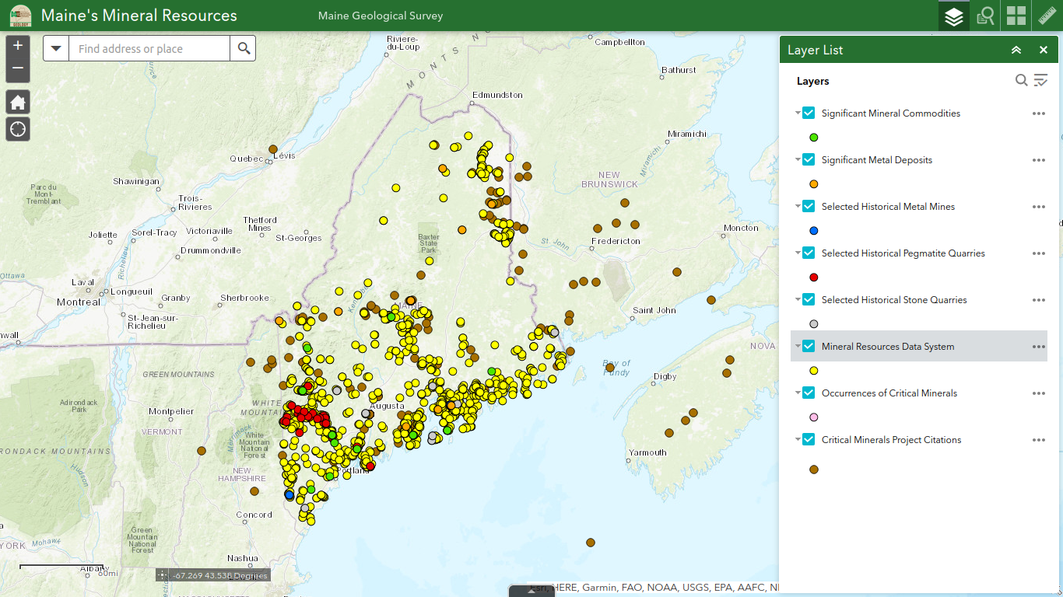Collapse Selected Historical Stone Quarries legend arrow
This screenshot has width=1063, height=597.
point(798,299)
